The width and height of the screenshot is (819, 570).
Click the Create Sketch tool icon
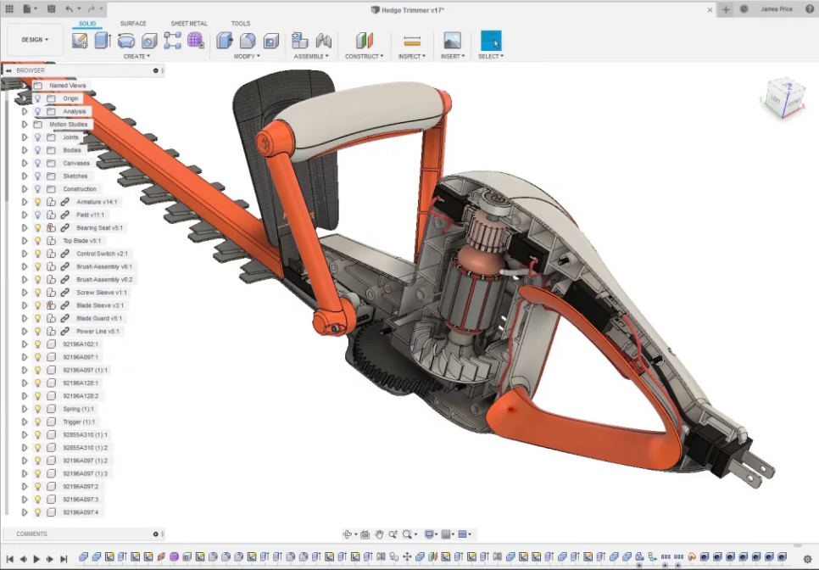[x=80, y=41]
